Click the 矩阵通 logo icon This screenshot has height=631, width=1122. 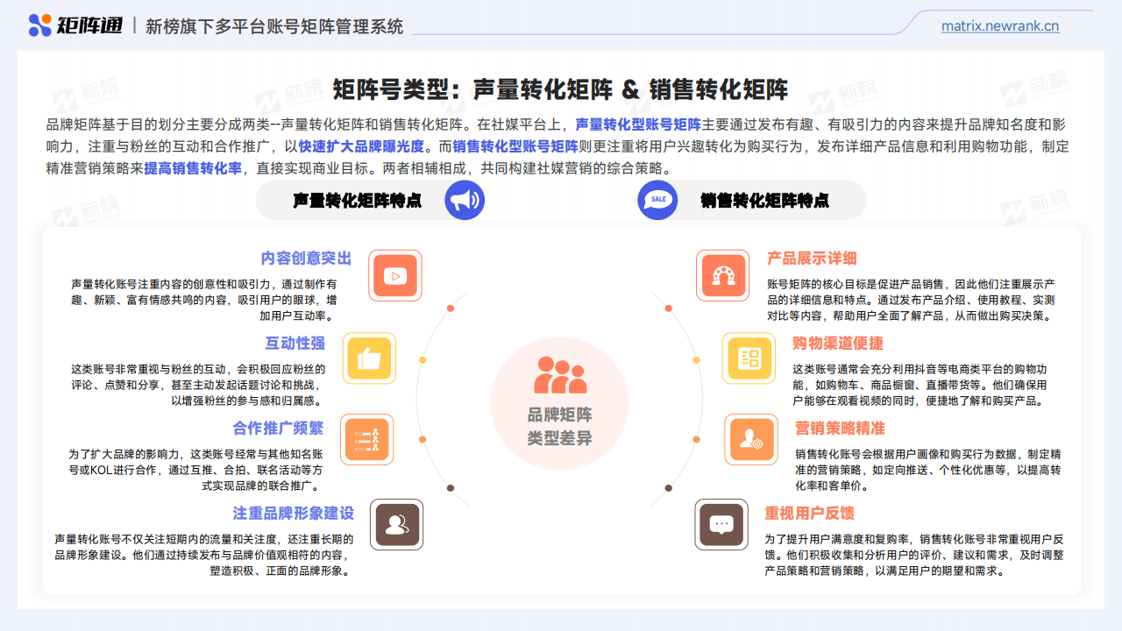(40, 25)
